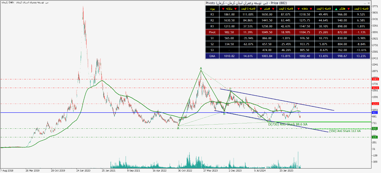Click the red down arrow beside هفتگی header

pyautogui.click(x=349, y=9)
